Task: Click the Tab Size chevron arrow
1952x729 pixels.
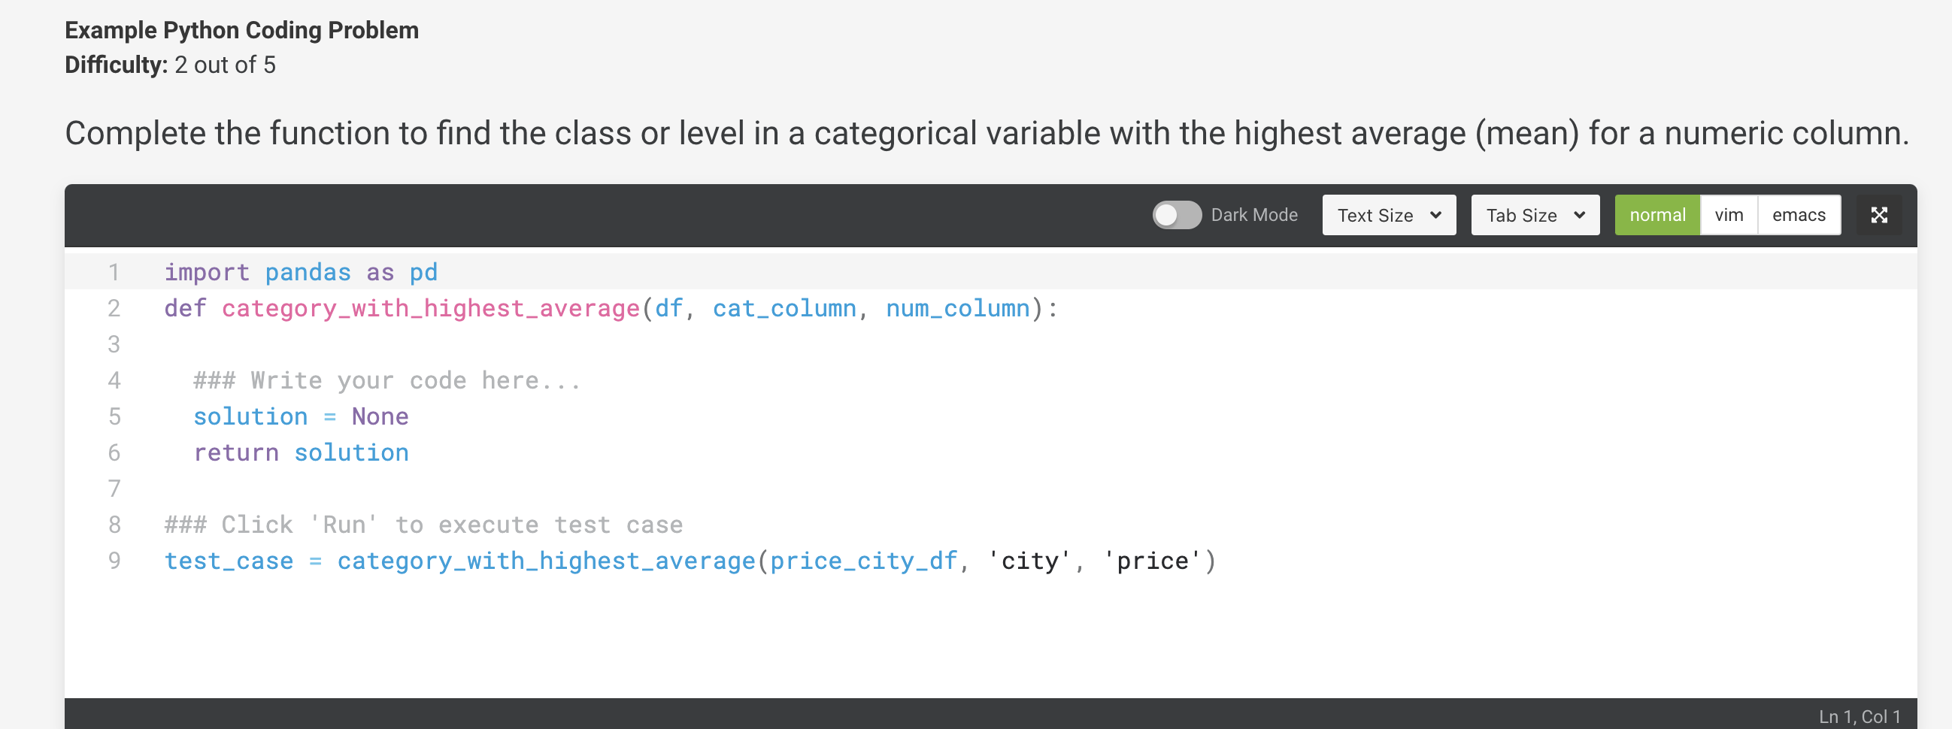Action: tap(1579, 215)
